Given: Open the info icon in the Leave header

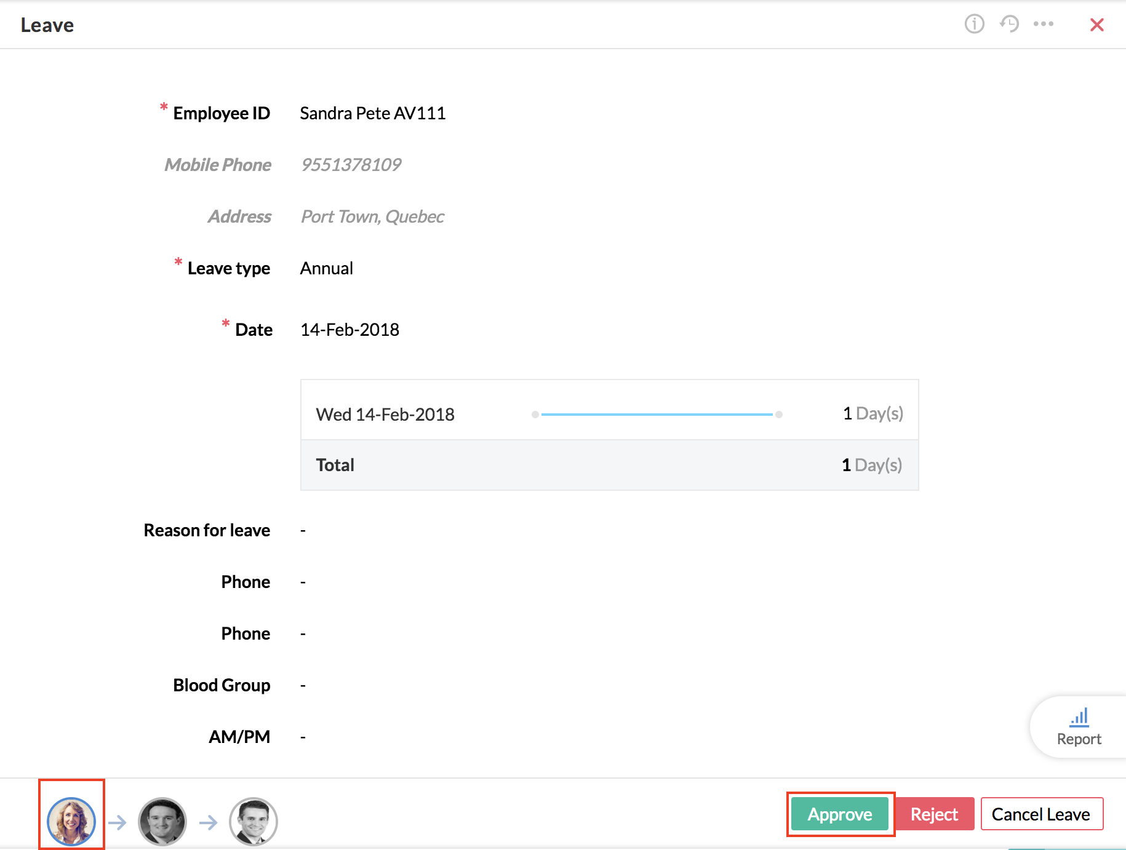Looking at the screenshot, I should point(974,24).
